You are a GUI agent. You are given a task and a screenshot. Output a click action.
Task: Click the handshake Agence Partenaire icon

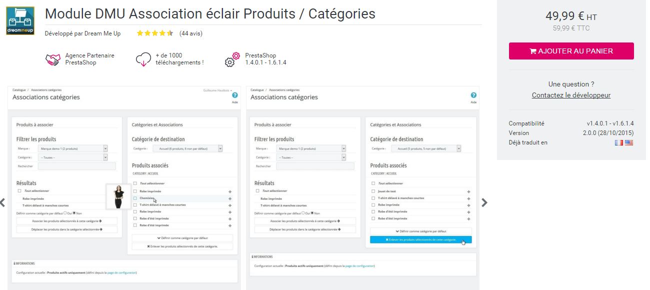52,59
